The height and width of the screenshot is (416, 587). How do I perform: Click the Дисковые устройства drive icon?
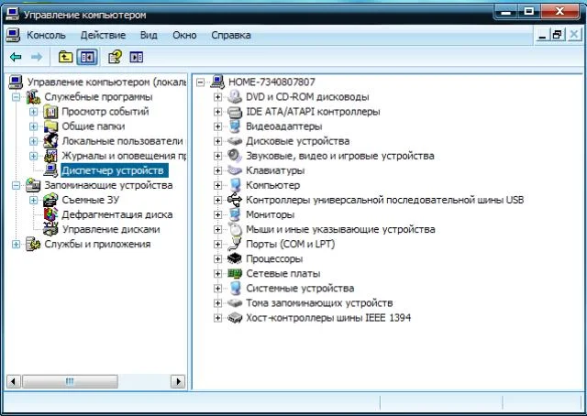235,141
